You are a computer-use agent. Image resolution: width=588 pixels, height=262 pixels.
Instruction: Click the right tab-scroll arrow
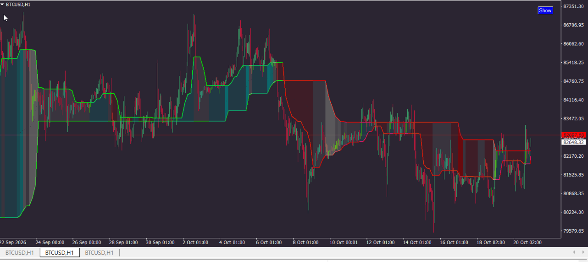point(582,252)
